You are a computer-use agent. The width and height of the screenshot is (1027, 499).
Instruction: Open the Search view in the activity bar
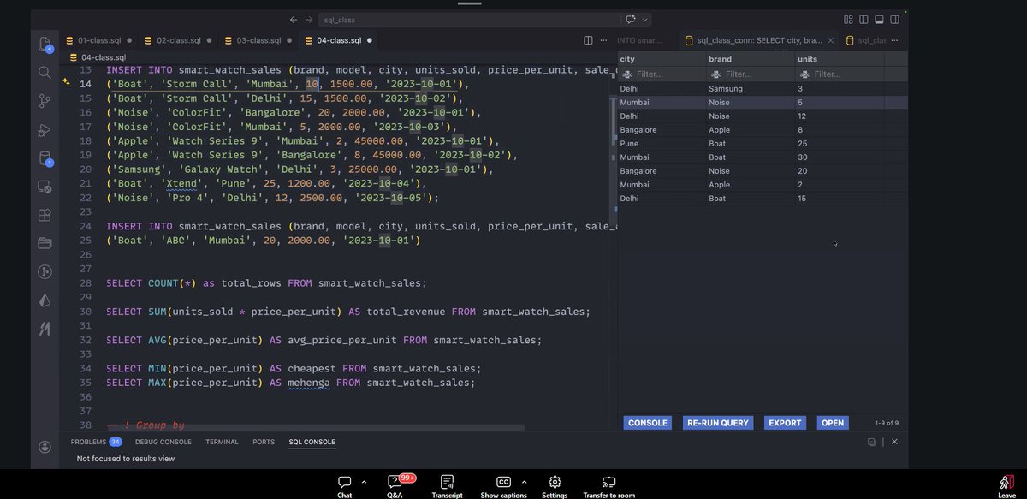tap(45, 73)
